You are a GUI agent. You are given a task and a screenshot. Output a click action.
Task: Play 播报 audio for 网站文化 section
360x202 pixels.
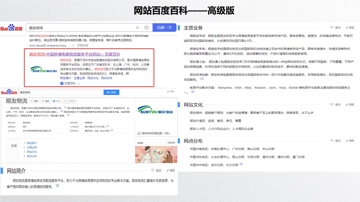(336, 104)
